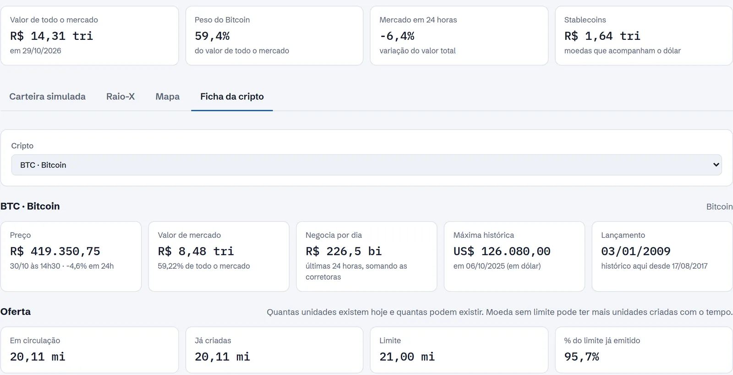Click the Preço value R$ 419.350,75

click(55, 251)
